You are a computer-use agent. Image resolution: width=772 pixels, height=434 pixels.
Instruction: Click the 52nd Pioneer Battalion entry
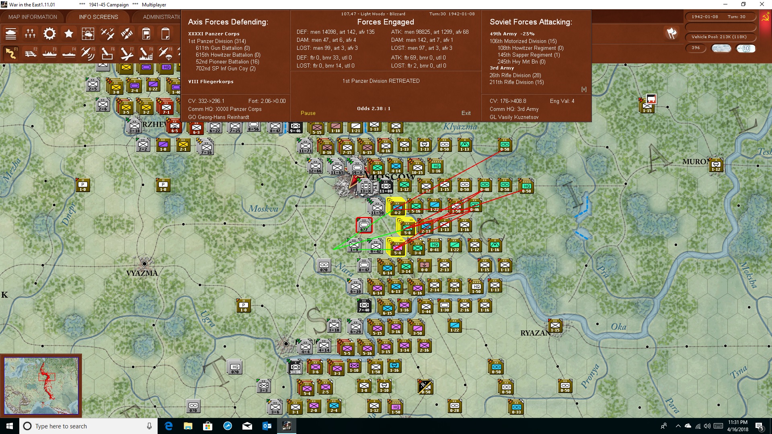click(228, 61)
